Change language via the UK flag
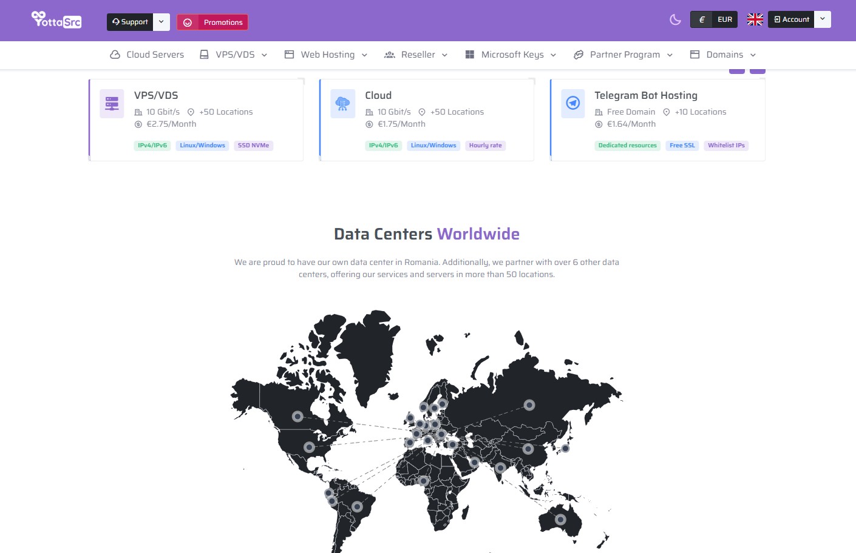Image resolution: width=856 pixels, height=553 pixels. coord(755,19)
